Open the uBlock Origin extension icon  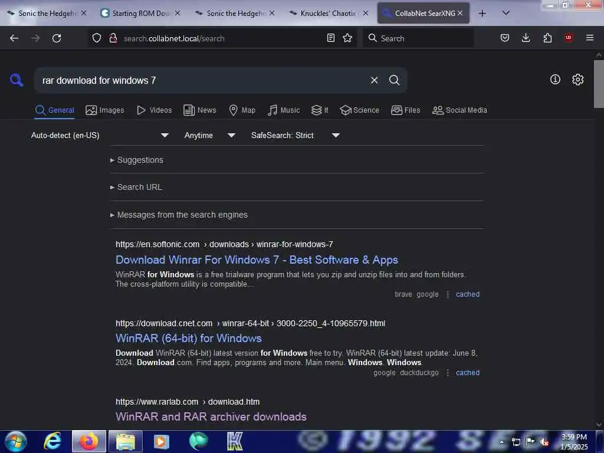tap(569, 38)
